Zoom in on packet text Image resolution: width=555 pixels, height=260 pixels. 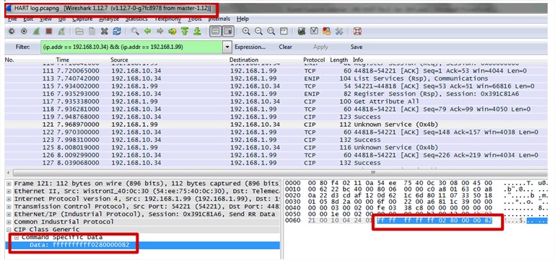pos(246,32)
